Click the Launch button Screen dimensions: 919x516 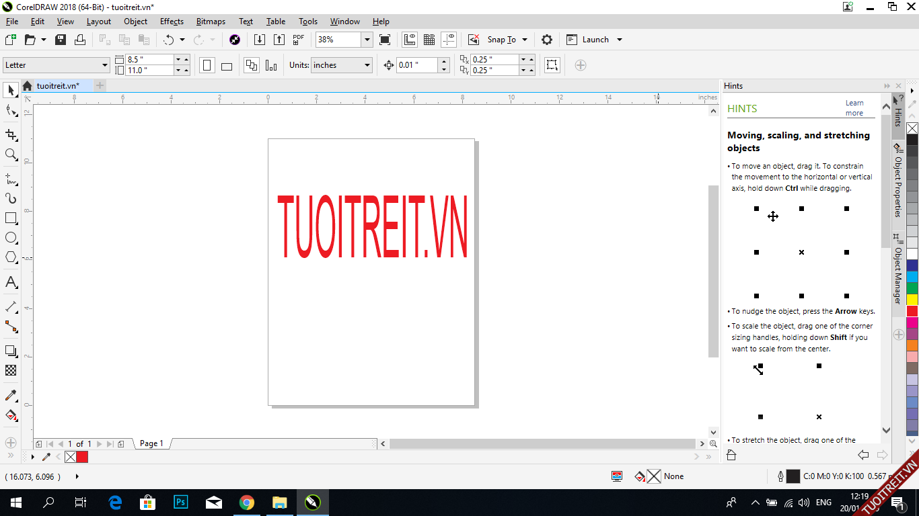[x=595, y=40]
